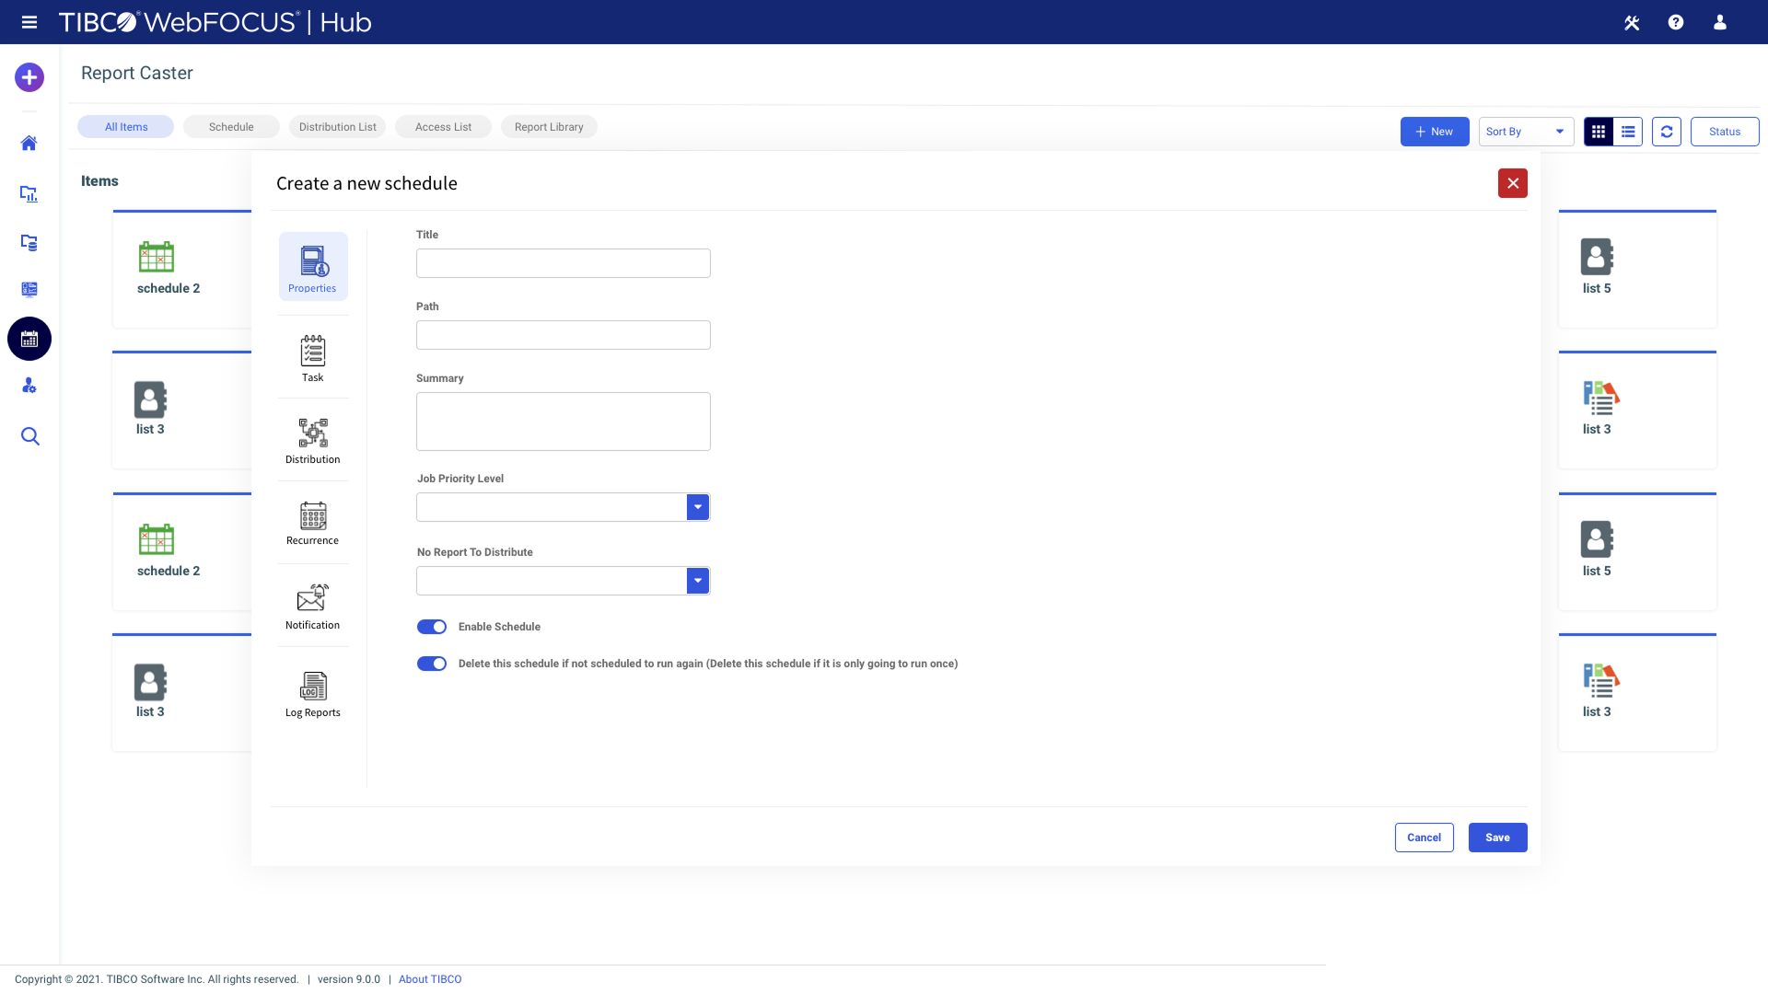Open the Sort By dropdown

coord(1526,132)
